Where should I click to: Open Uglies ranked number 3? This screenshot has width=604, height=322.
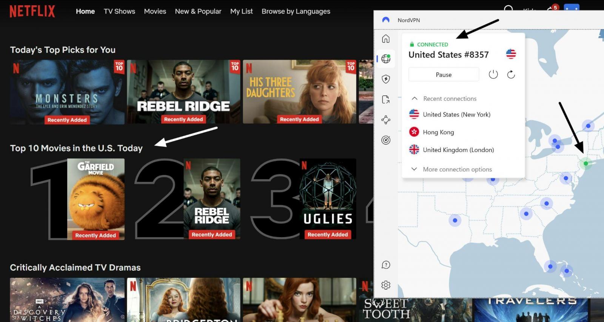click(x=328, y=199)
